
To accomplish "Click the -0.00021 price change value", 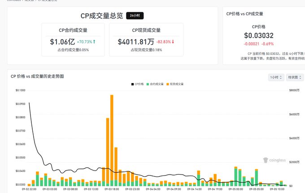I will 252,44.
